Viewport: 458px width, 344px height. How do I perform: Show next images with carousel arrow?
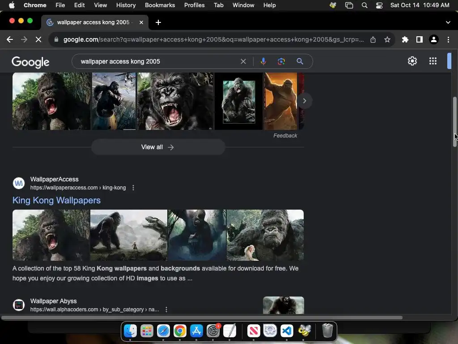(x=304, y=101)
